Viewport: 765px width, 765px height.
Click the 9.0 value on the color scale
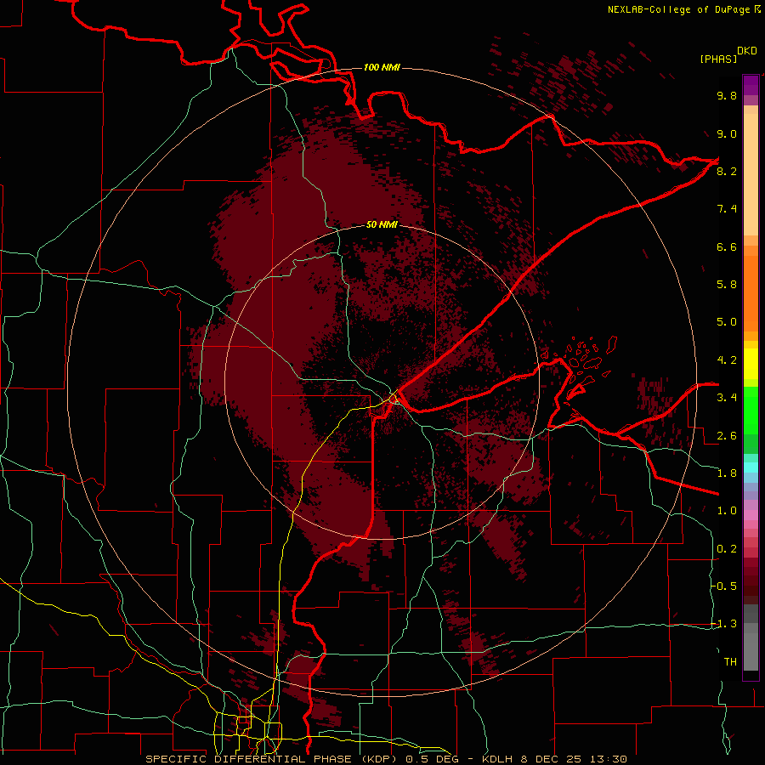click(x=727, y=133)
